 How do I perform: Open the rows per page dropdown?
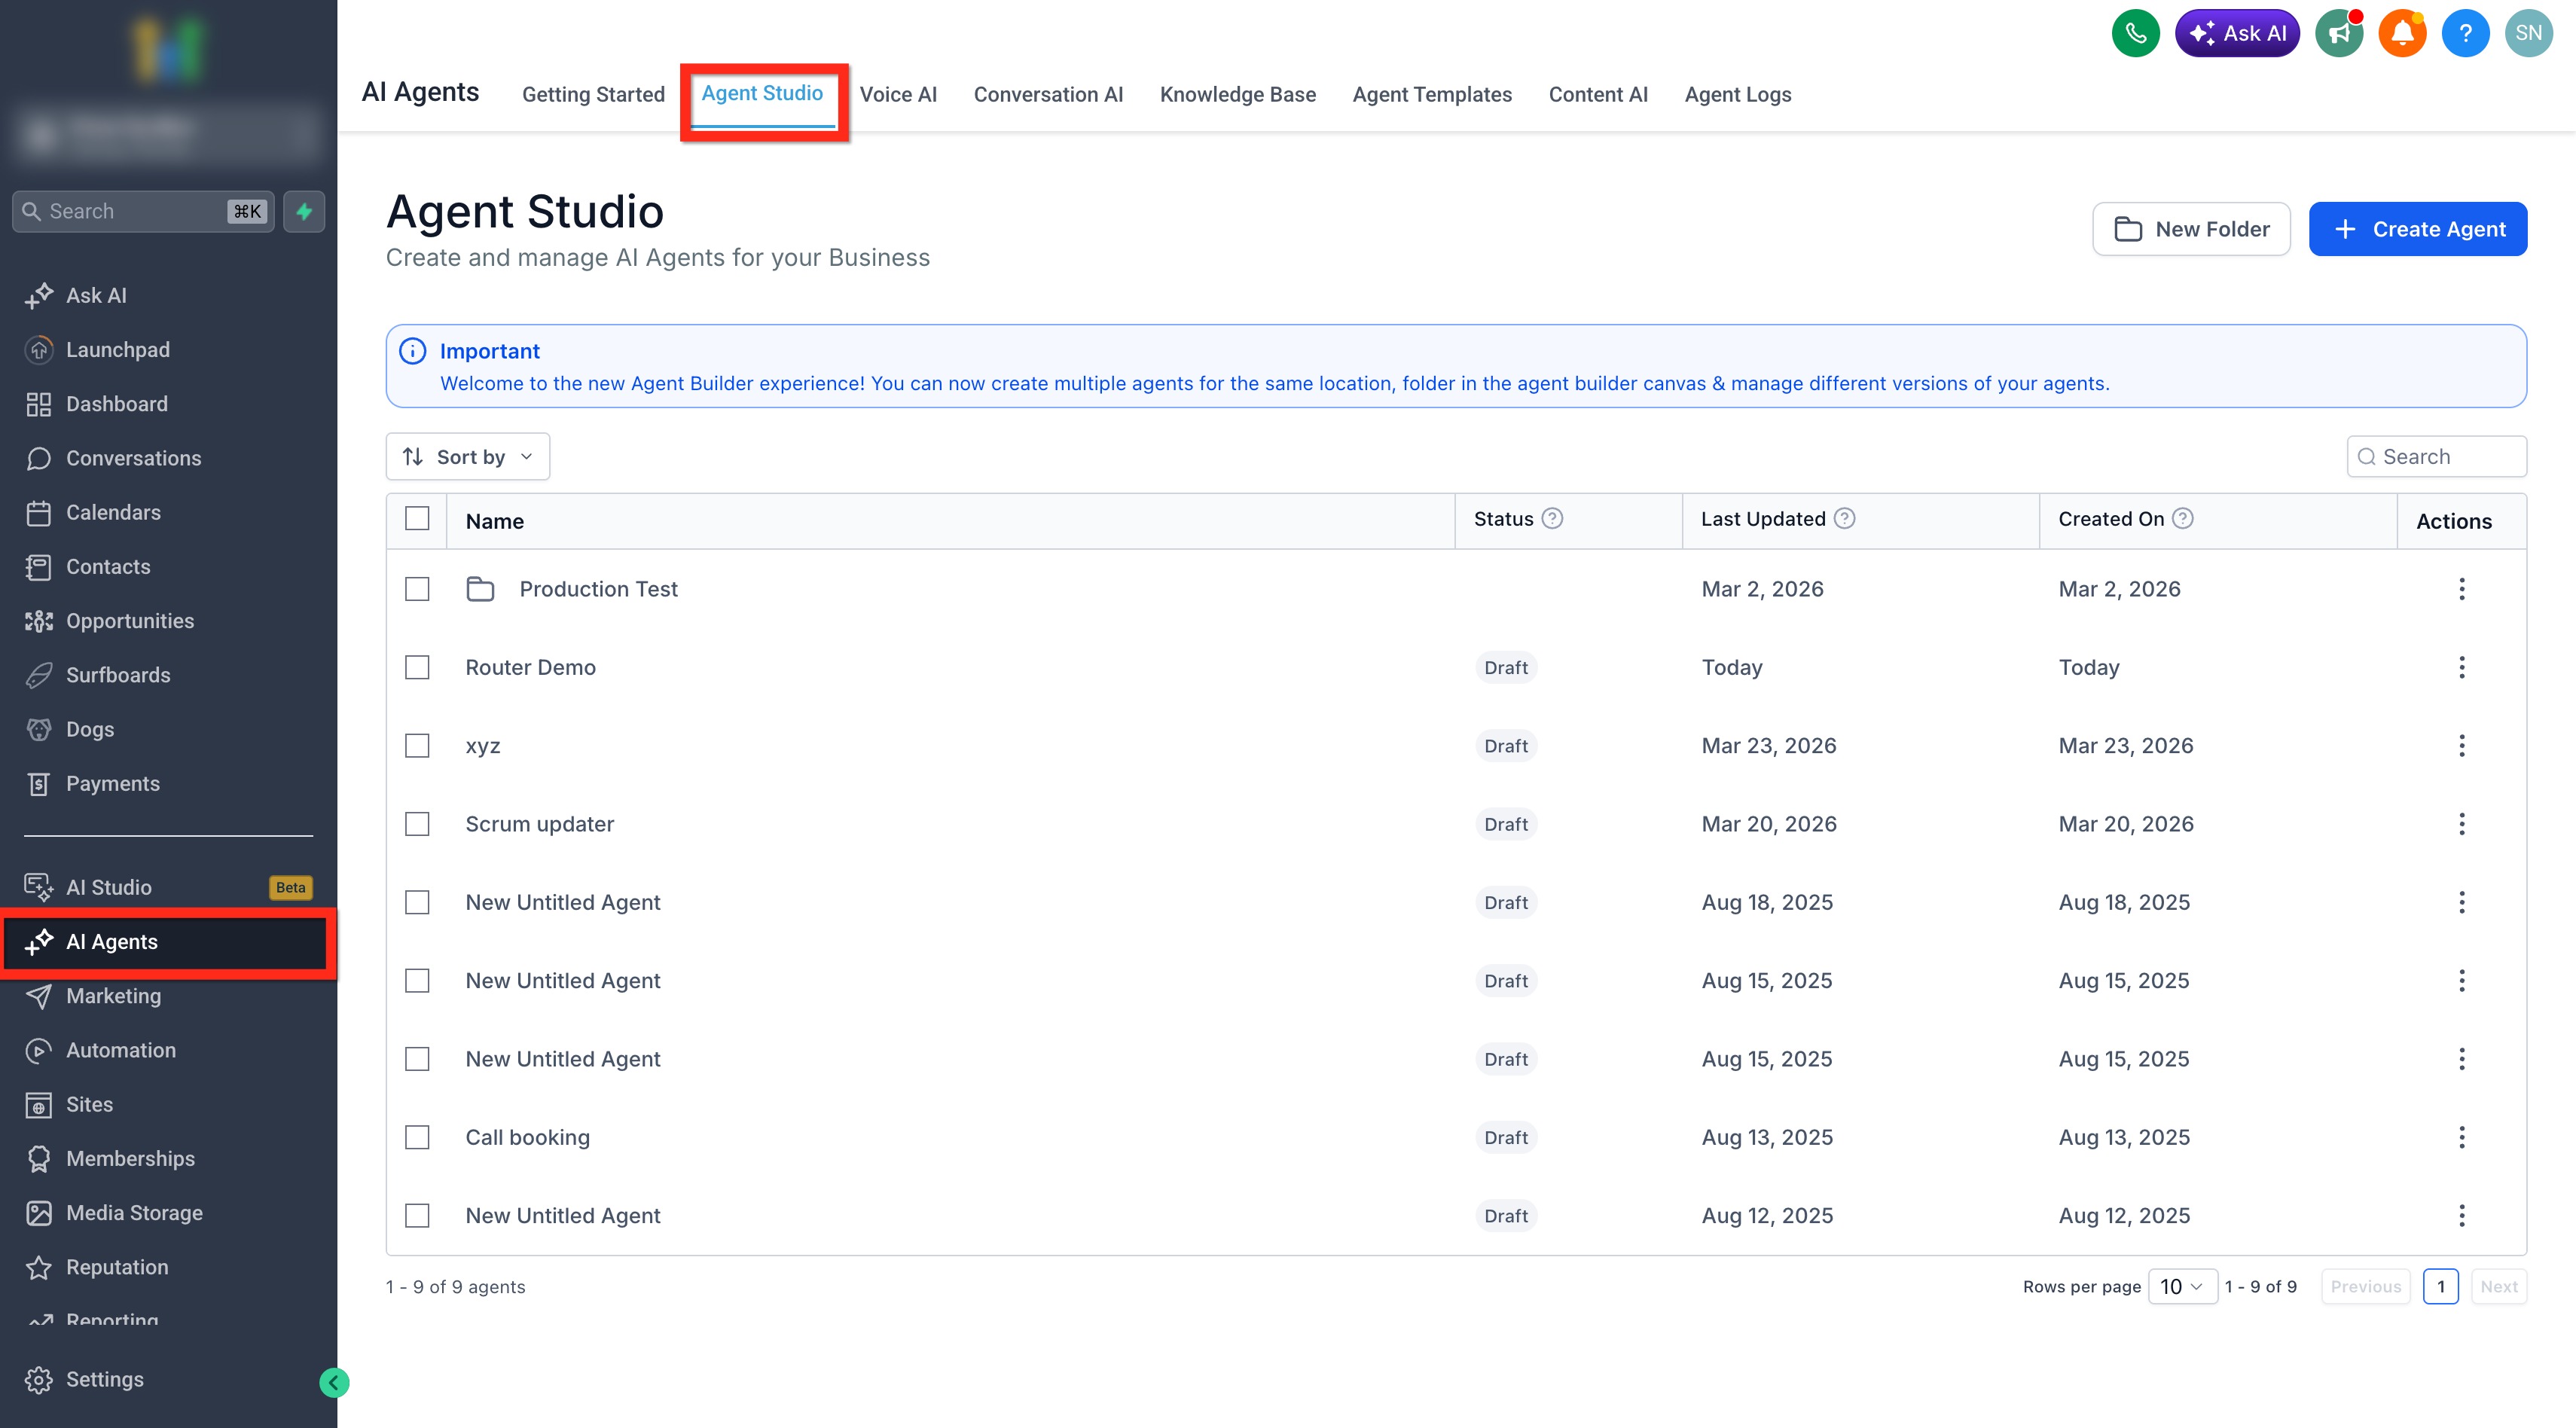coord(2182,1286)
